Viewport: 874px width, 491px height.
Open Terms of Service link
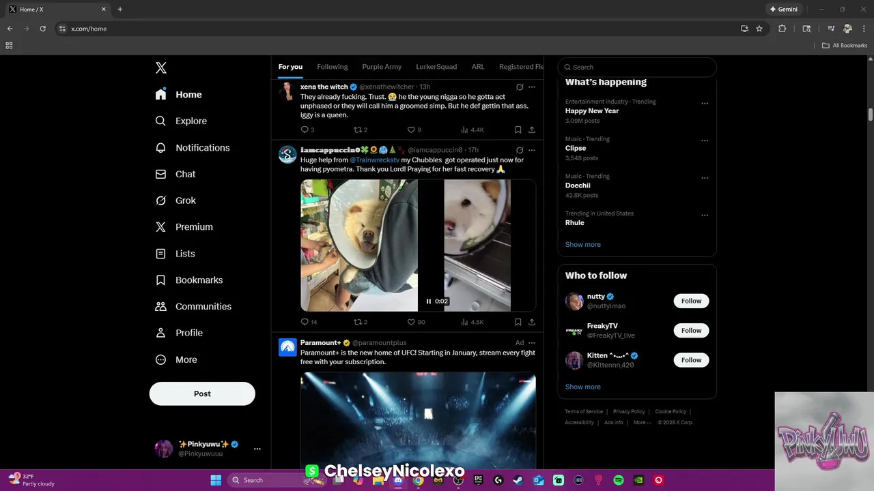584,411
